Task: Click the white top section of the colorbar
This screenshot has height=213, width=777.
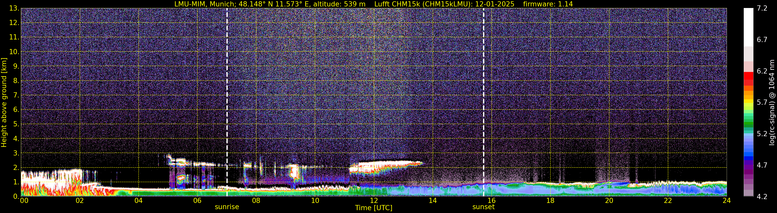Action: [x=748, y=27]
